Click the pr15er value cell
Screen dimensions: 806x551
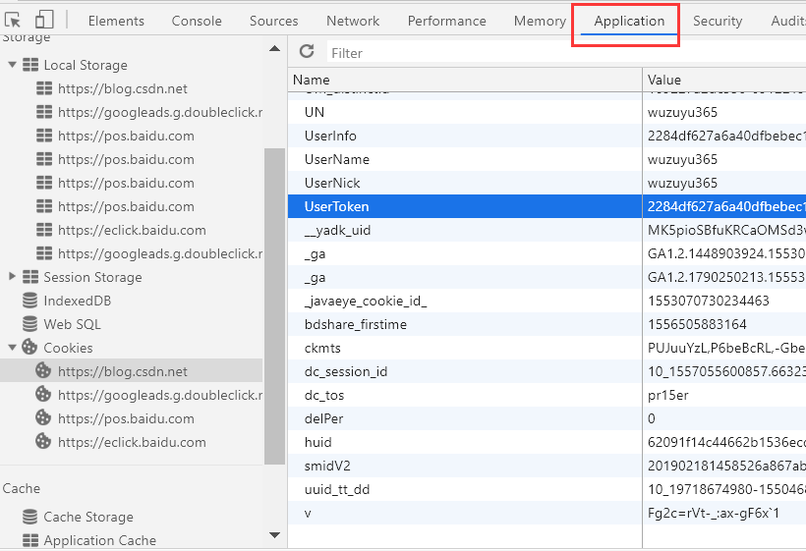point(724,395)
